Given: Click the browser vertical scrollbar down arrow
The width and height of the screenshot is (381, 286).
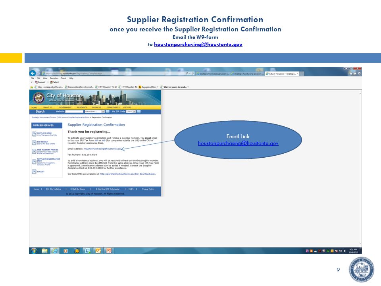Looking at the screenshot, I should click(x=360, y=243).
